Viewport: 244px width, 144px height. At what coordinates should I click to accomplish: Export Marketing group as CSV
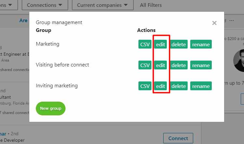point(145,44)
